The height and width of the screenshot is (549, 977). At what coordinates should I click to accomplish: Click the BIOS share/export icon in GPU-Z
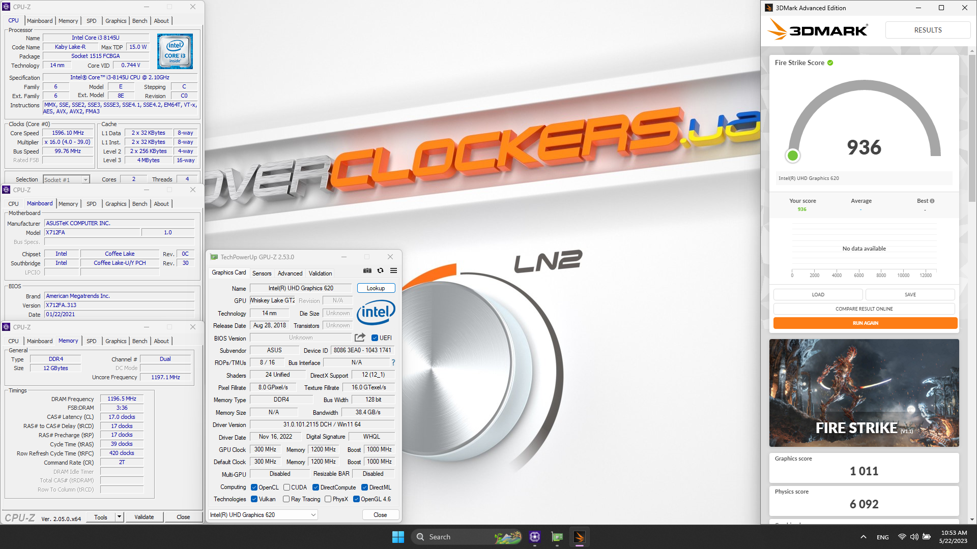[360, 337]
